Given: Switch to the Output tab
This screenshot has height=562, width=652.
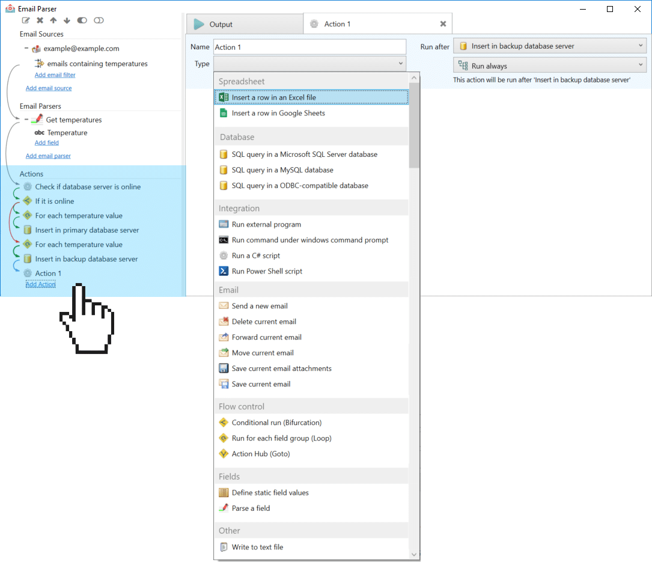Looking at the screenshot, I should pos(245,24).
